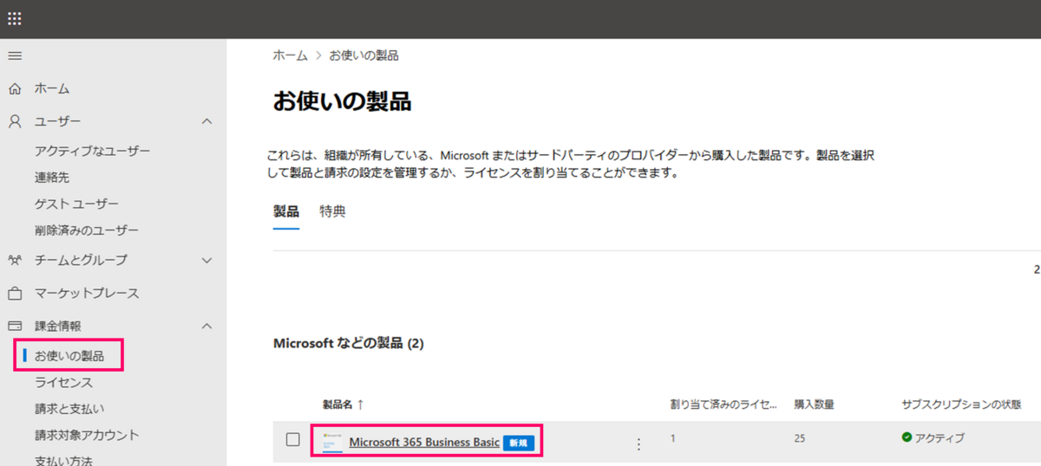This screenshot has height=466, width=1041.
Task: Open ホーム in the sidebar
Action: tap(52, 88)
